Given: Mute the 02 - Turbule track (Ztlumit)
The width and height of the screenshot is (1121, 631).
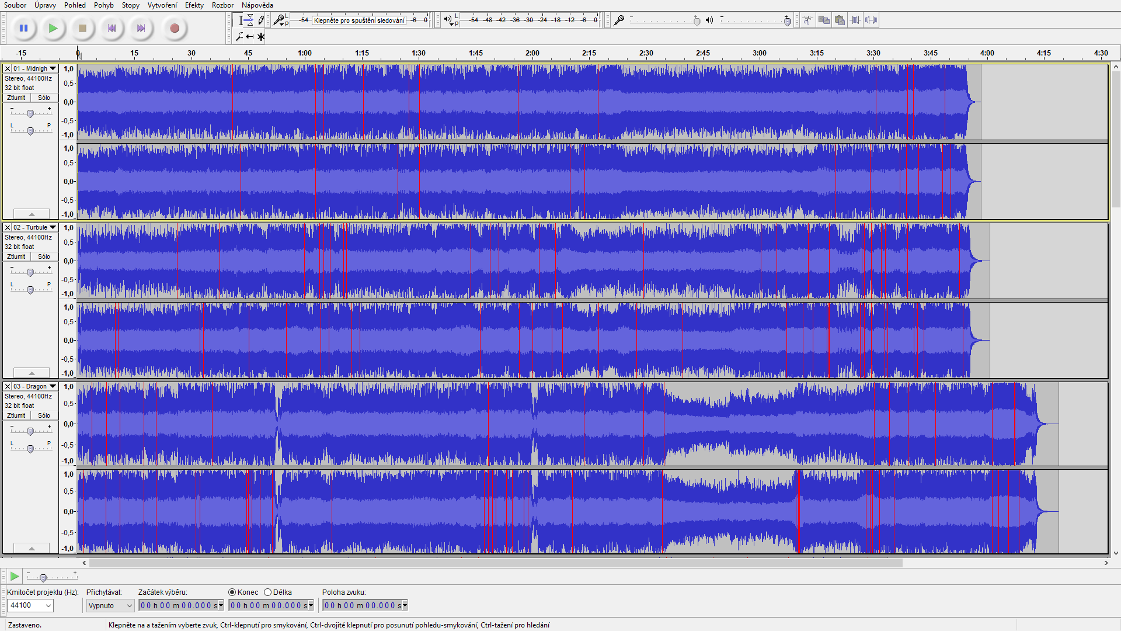Looking at the screenshot, I should tap(16, 256).
